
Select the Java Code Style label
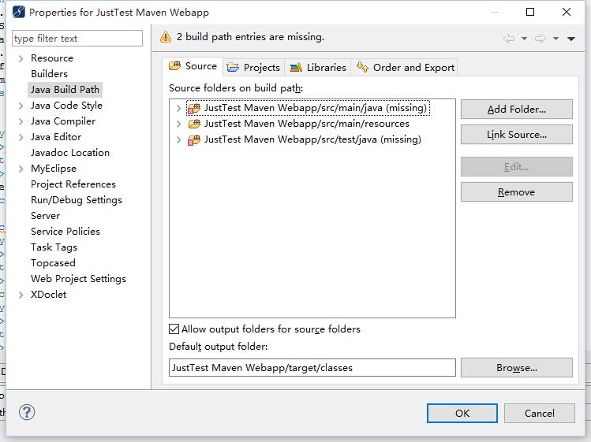(x=66, y=106)
